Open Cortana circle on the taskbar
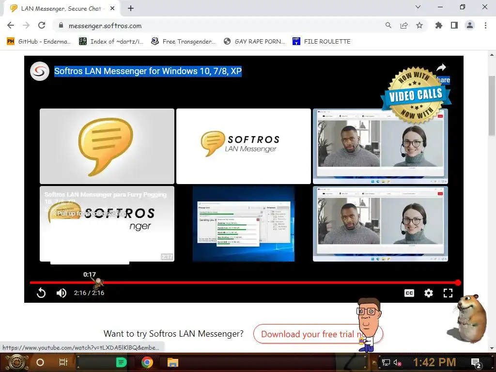Image resolution: width=496 pixels, height=372 pixels. 40,362
